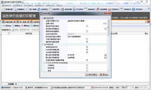Viewport: 151px width, 90px height.
Task: Click the 编辑(E) edit icon
Action: 13,25
